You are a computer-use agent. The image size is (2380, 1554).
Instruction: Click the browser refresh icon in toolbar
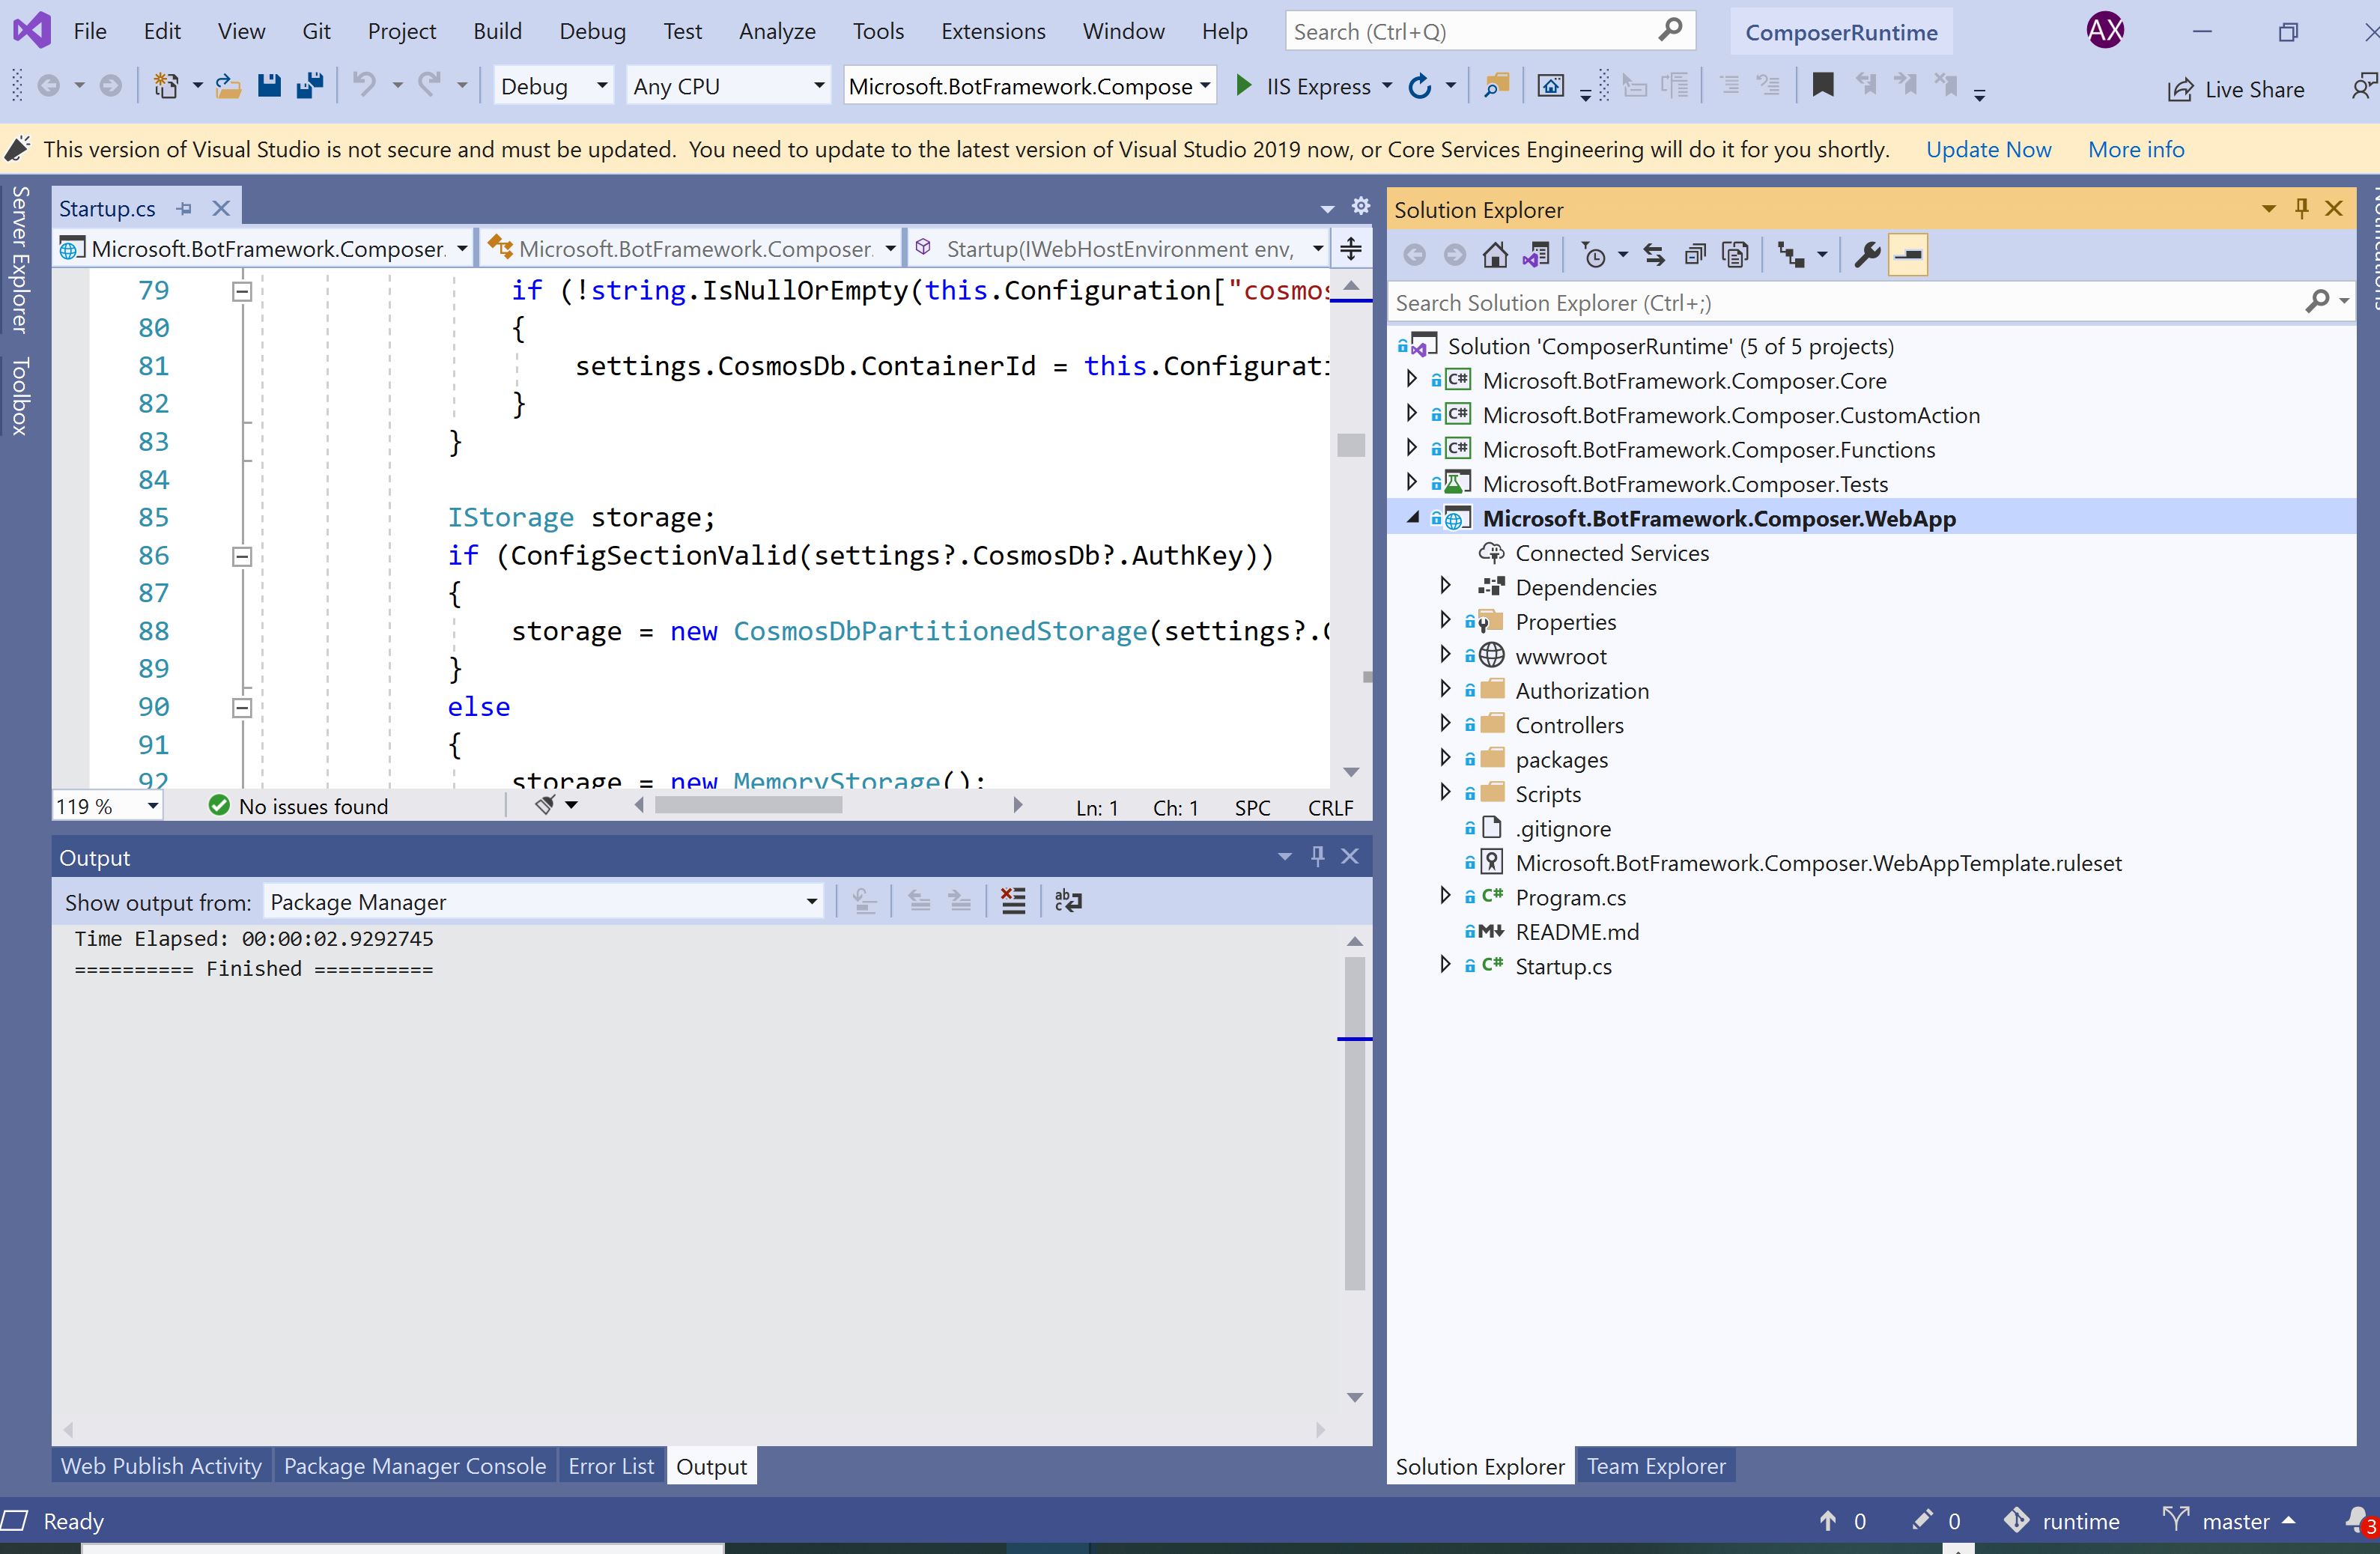(x=1419, y=86)
